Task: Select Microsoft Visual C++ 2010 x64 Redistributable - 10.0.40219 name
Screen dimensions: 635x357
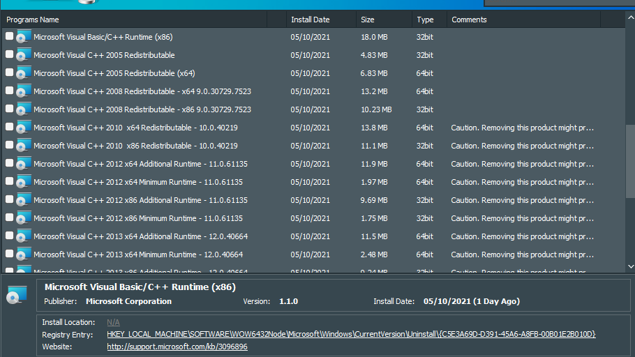Action: (x=135, y=128)
